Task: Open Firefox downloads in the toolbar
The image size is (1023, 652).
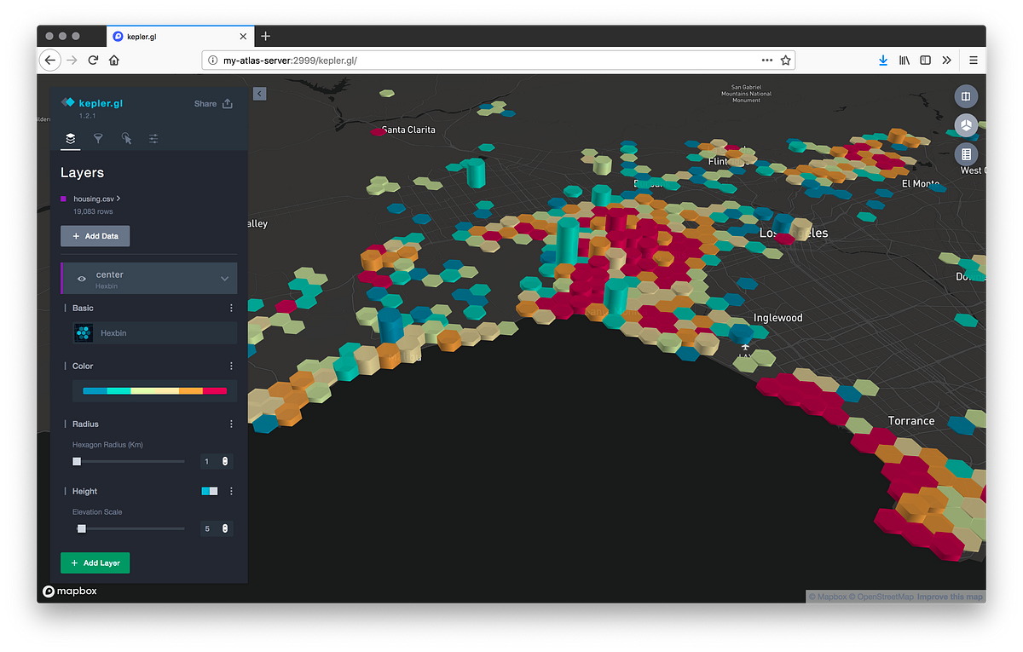Action: click(883, 60)
